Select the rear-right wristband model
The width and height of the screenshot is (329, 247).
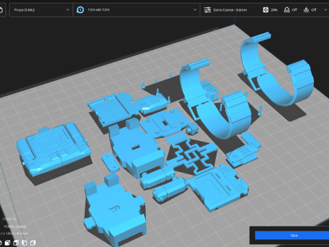point(277,70)
